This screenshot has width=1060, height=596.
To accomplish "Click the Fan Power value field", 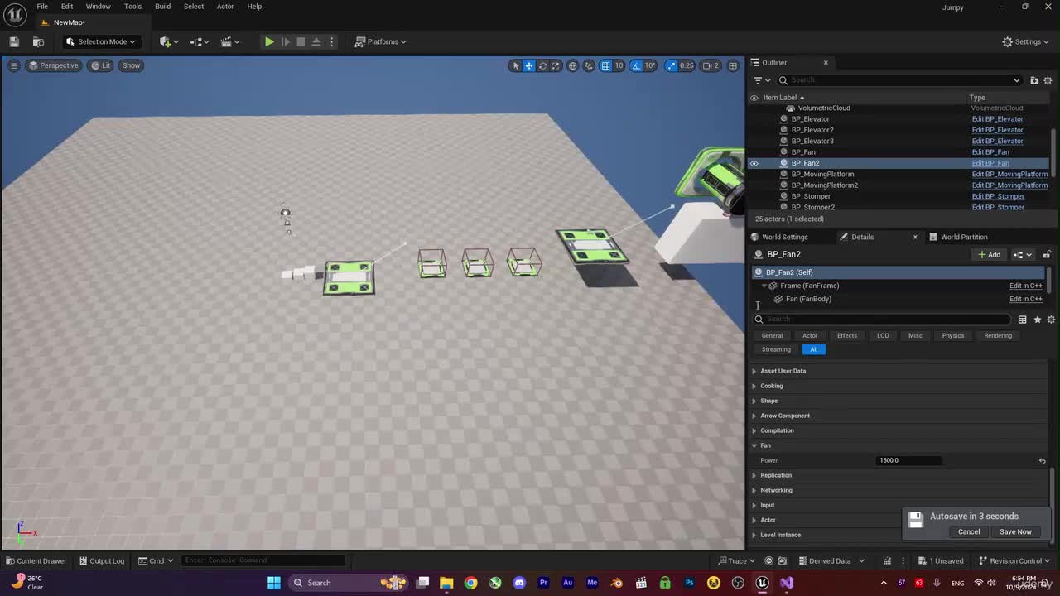I will coord(909,460).
